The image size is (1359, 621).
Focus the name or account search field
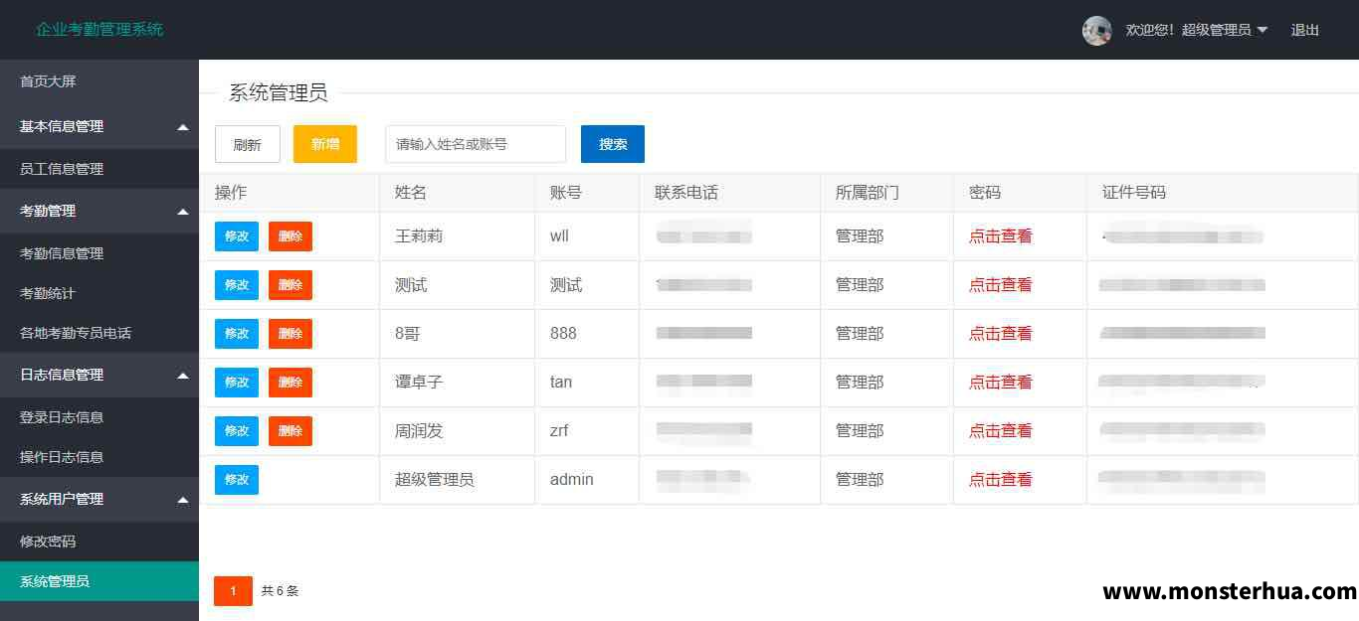pyautogui.click(x=476, y=144)
